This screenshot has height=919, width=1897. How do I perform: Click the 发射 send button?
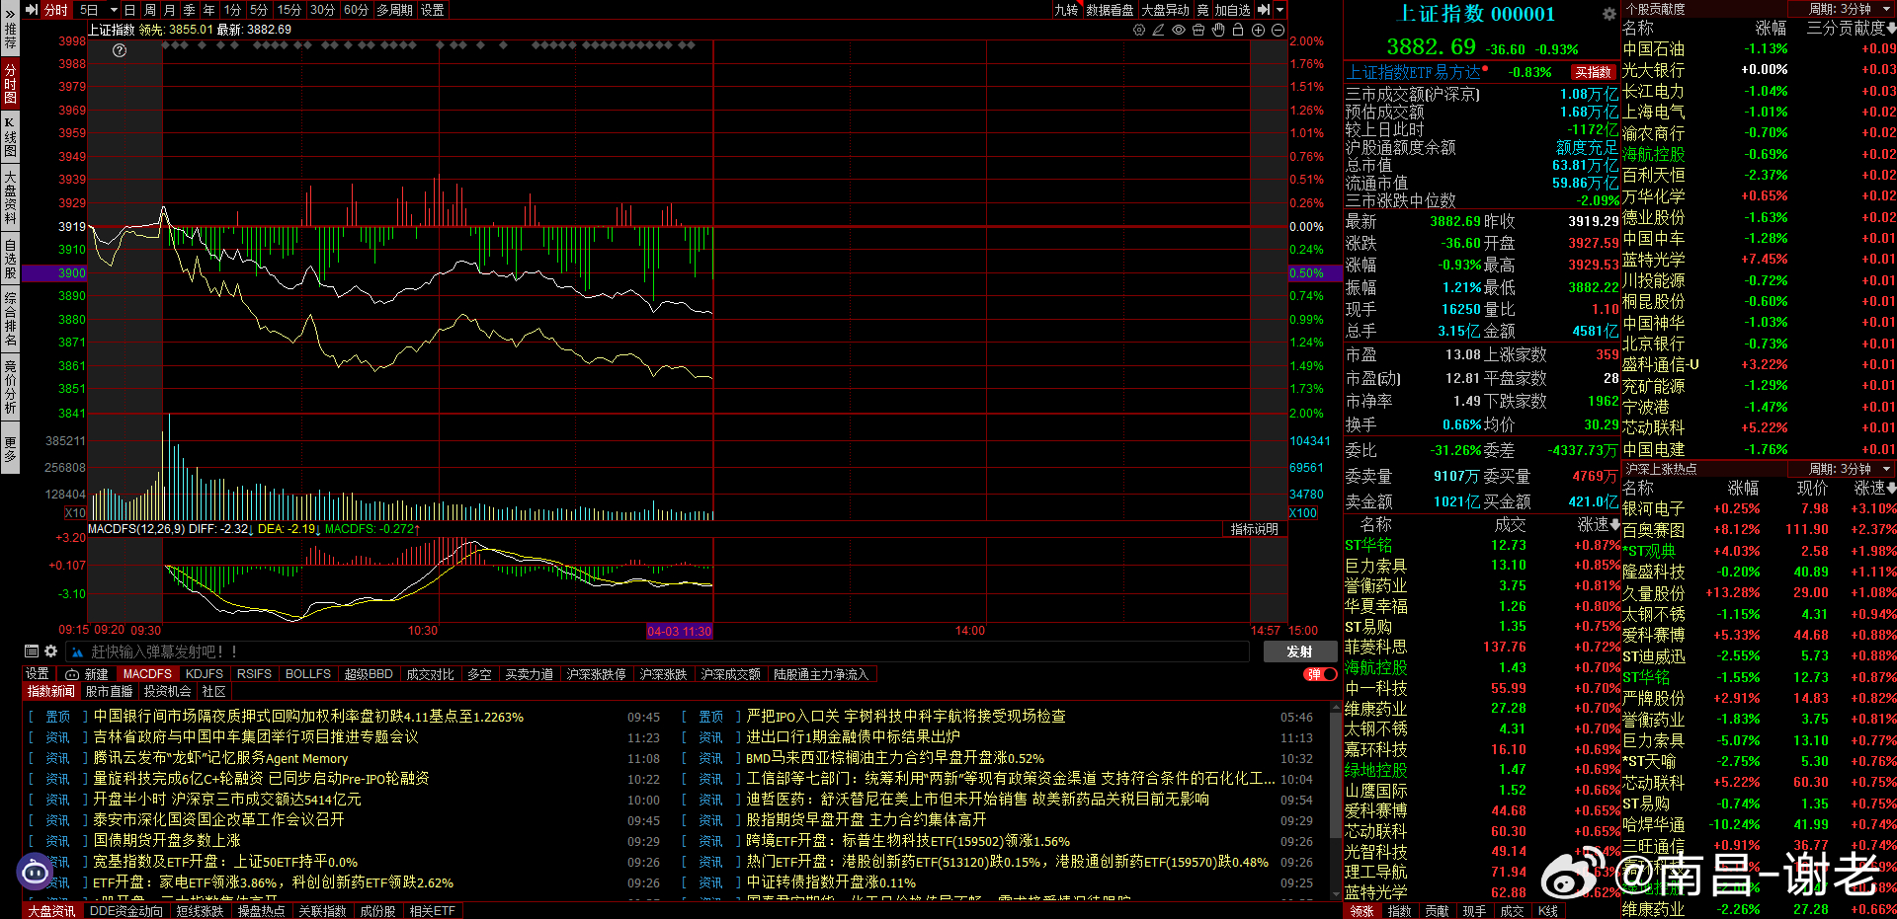click(1299, 651)
